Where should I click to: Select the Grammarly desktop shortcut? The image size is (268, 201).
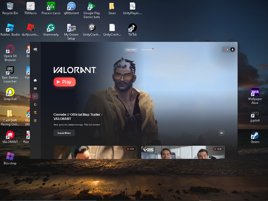[51, 30]
